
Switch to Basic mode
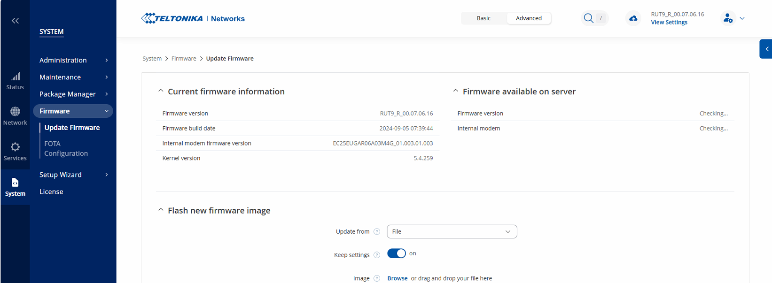pos(483,18)
